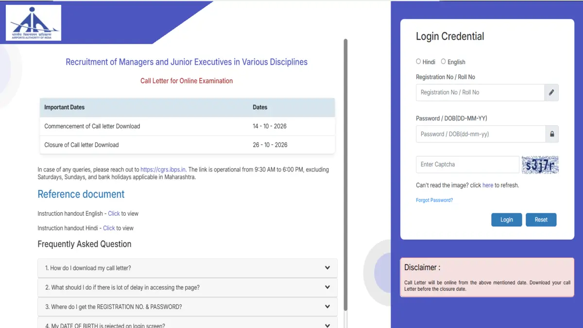This screenshot has height=328, width=583.
Task: Click the date '14 - 10 - 2026'
Action: 270,126
